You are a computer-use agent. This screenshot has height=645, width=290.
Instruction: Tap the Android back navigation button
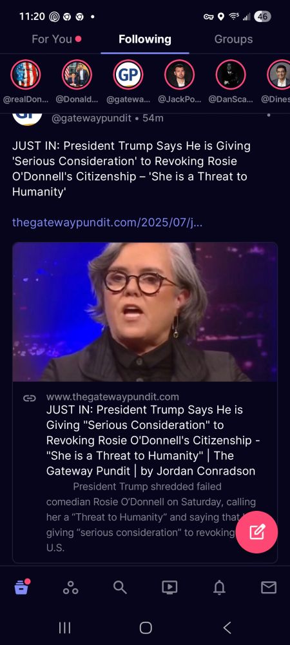click(x=227, y=628)
